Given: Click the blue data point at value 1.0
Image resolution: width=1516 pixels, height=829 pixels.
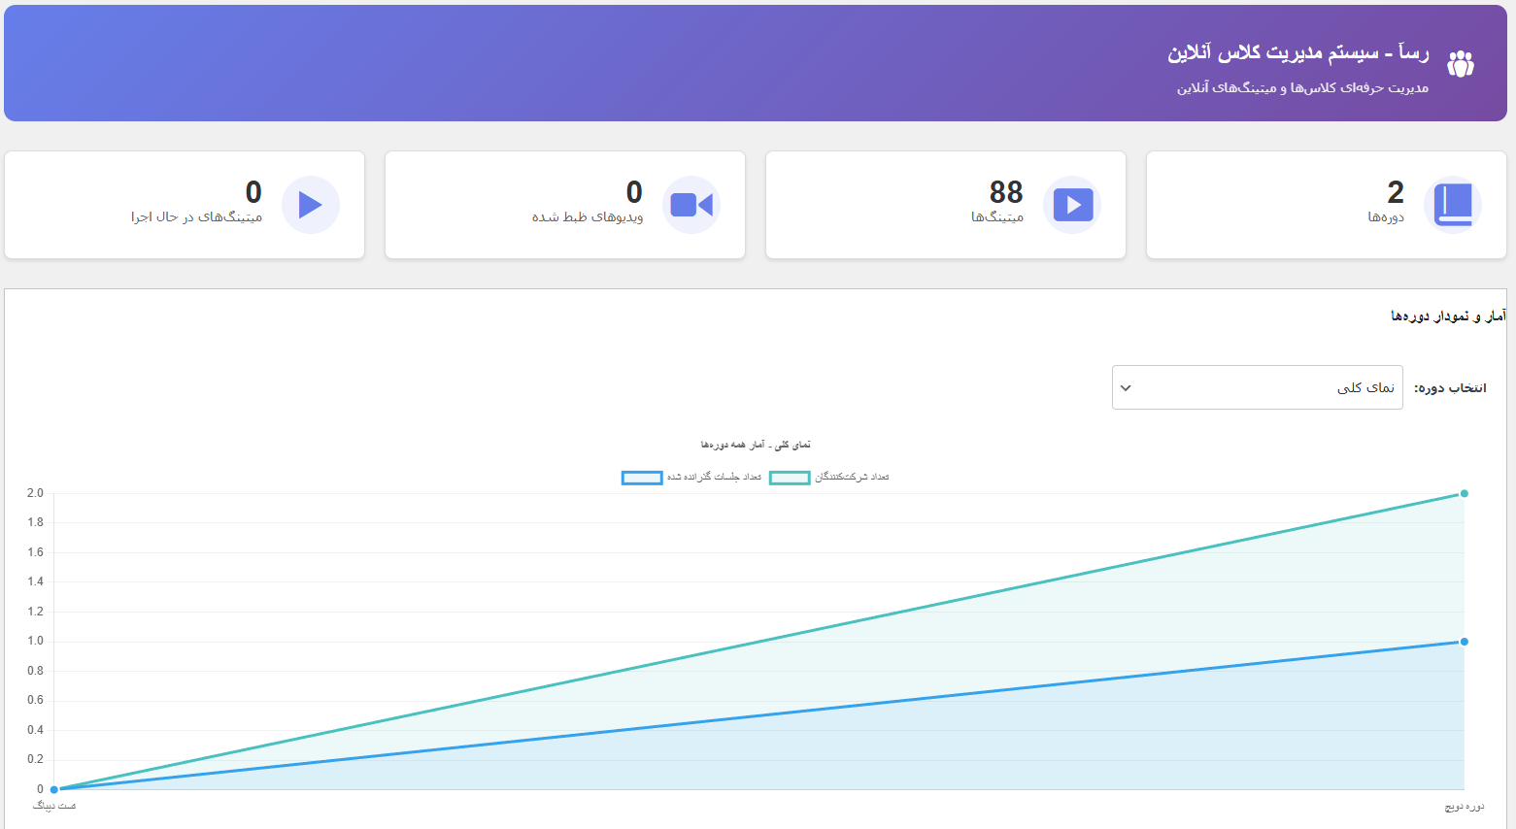Looking at the screenshot, I should pos(1465,642).
